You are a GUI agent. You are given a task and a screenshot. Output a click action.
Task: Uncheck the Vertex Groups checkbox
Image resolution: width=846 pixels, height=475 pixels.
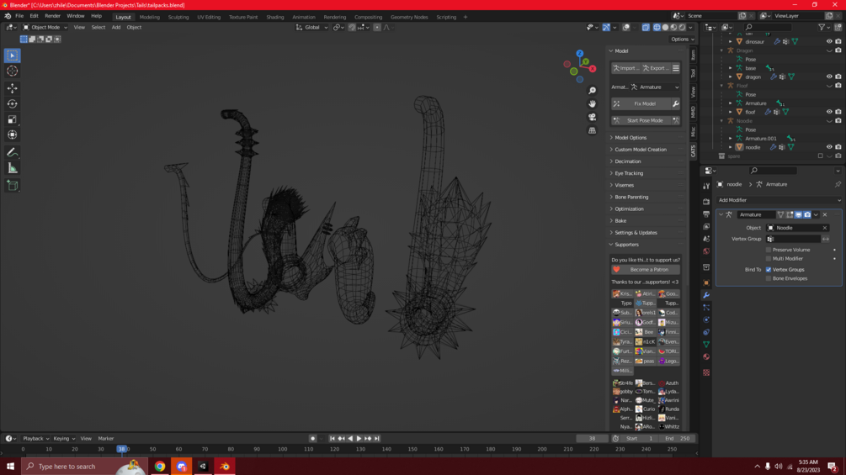[769, 270]
